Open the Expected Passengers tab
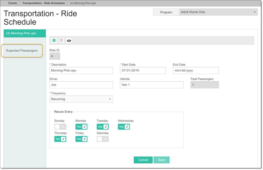The height and width of the screenshot is (170, 263). (x=22, y=50)
